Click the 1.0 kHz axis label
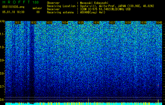The image size is (165, 105). coord(2,47)
